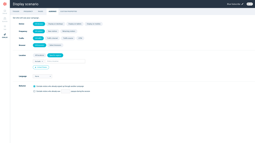Switch to the Audience tab
The width and height of the screenshot is (255, 143).
pyautogui.click(x=53, y=11)
